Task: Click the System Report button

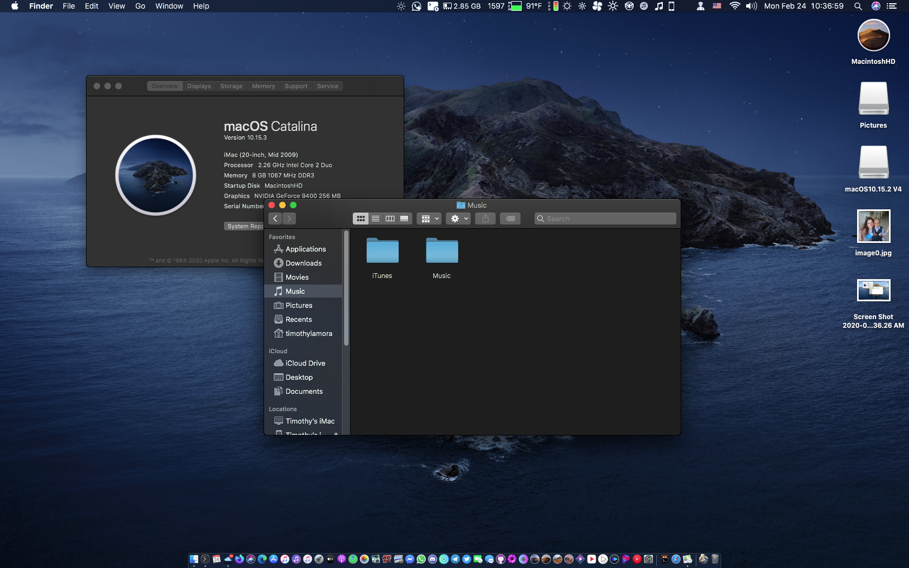Action: coord(245,226)
